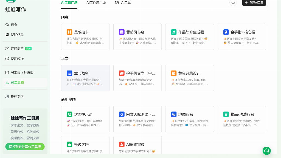Select the 封面提示词 tool icon

(x=69, y=114)
